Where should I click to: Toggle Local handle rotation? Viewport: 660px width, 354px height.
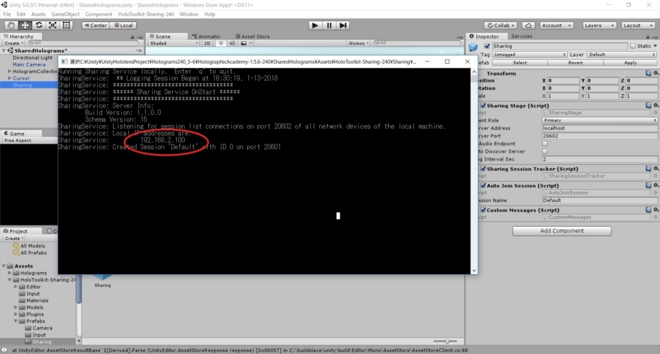123,25
